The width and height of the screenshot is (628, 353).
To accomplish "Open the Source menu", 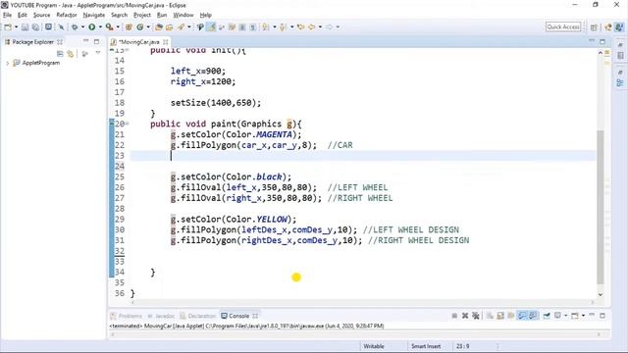I will [x=41, y=15].
